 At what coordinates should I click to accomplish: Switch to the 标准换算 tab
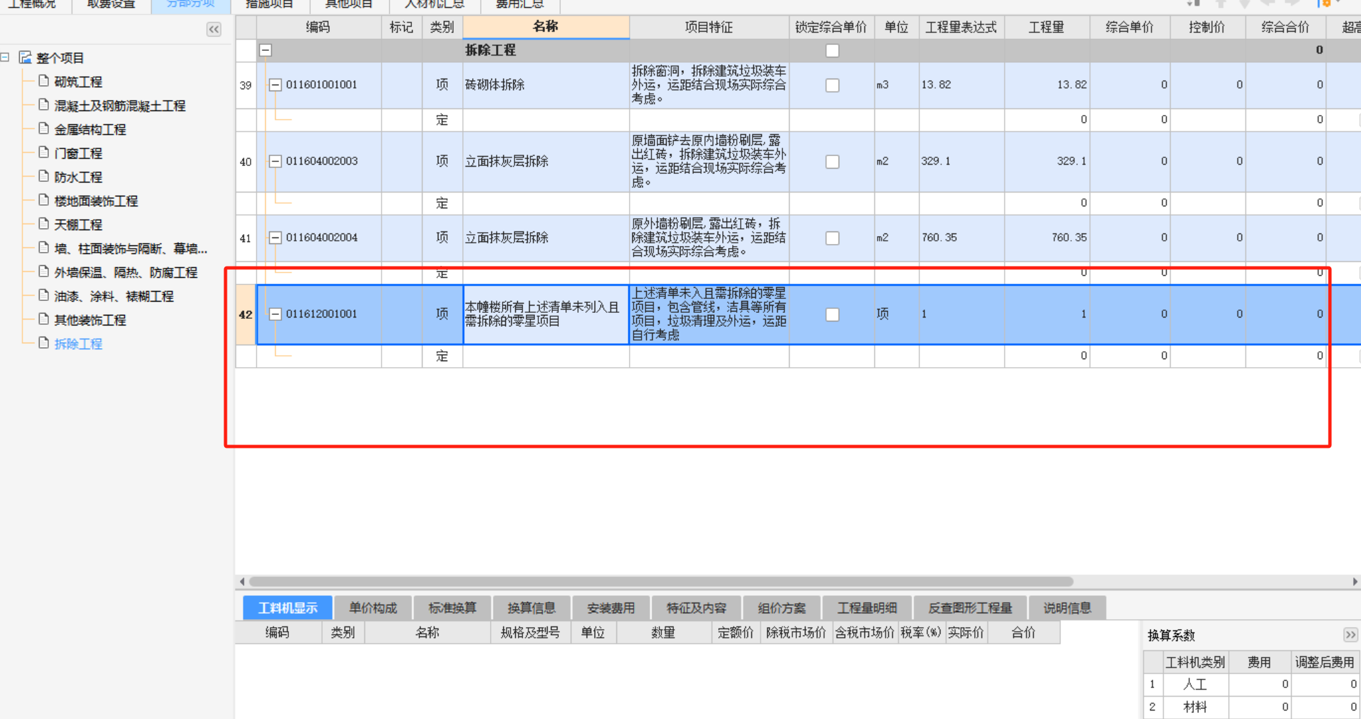coord(452,608)
